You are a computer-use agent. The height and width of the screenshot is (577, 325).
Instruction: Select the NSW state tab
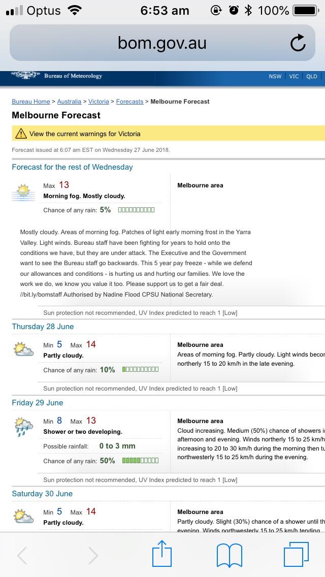point(275,76)
